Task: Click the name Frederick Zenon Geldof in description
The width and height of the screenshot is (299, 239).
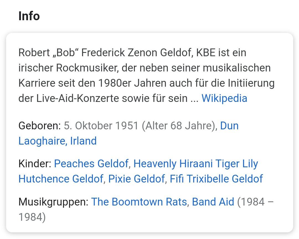Action: [x=137, y=53]
